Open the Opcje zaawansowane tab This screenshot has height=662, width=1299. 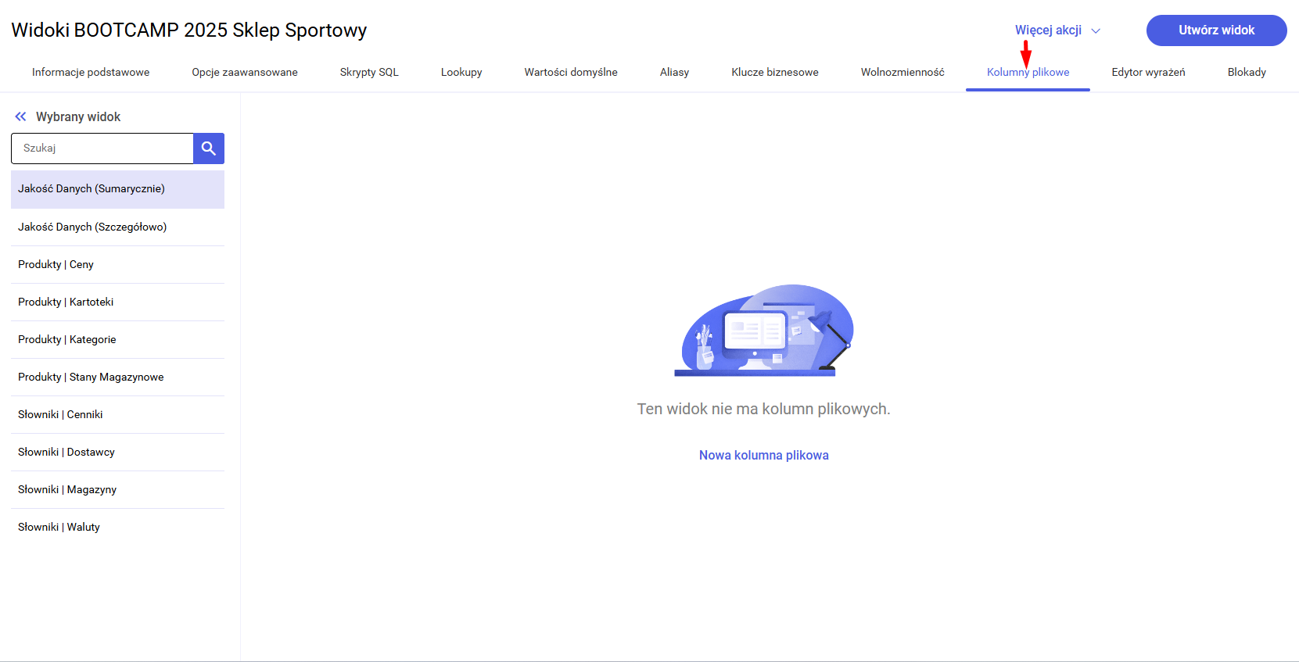pyautogui.click(x=245, y=72)
